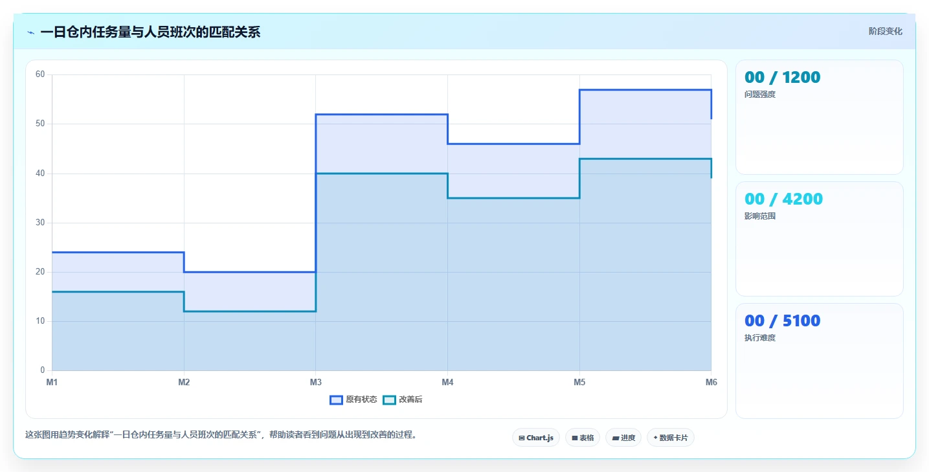
Task: Click the 50 y-axis value
Action: [x=40, y=124]
